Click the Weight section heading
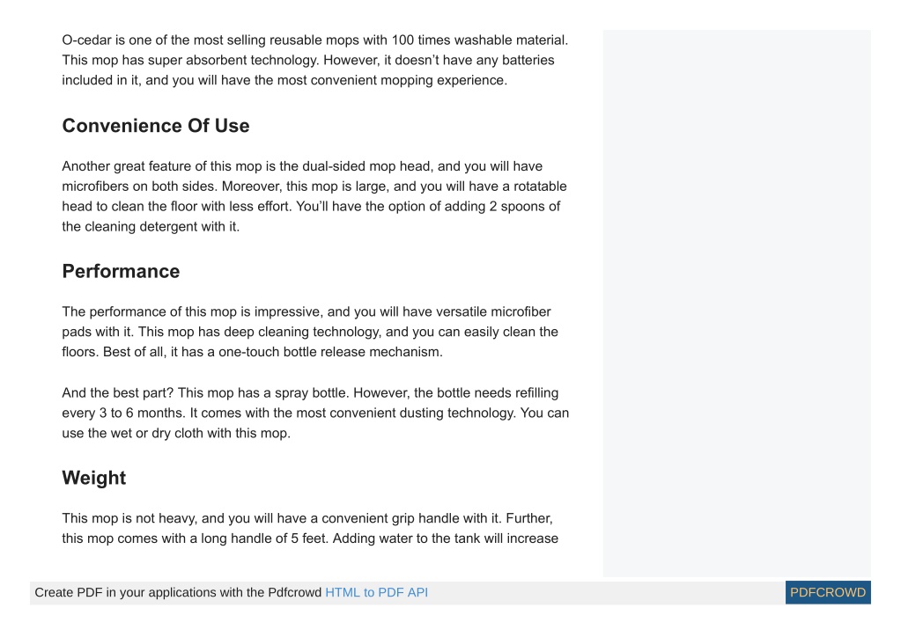Image resolution: width=901 pixels, height=637 pixels. coord(94,478)
